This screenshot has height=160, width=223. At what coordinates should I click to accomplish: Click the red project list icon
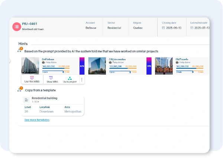click(17, 26)
